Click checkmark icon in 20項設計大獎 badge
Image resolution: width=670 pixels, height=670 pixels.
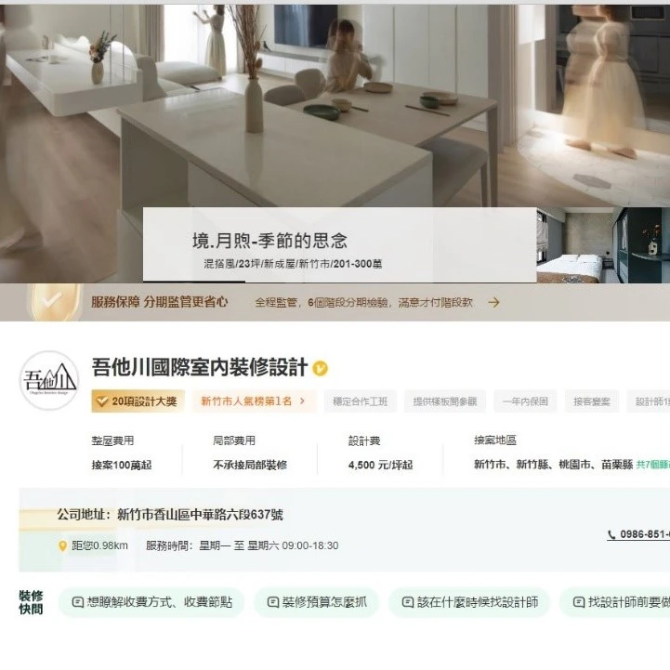coord(101,401)
